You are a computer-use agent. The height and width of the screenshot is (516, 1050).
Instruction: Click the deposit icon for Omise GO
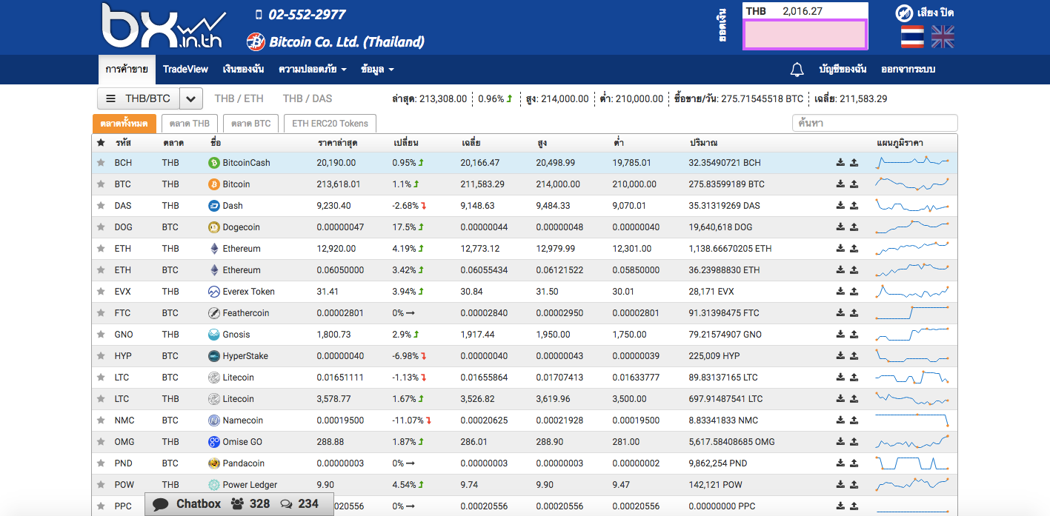[x=840, y=442]
